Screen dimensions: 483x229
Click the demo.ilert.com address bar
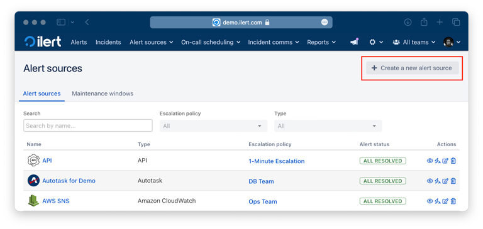tap(241, 23)
